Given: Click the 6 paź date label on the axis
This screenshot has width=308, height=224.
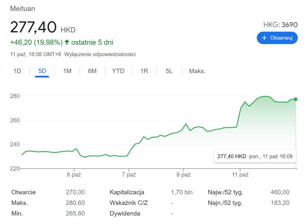Looking at the screenshot, I should tap(74, 175).
